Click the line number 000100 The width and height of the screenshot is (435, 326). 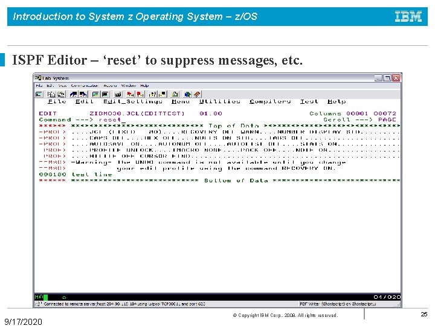[x=53, y=174]
